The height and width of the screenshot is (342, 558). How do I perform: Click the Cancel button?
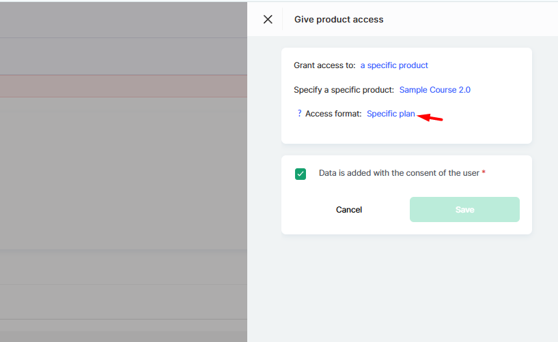point(349,210)
